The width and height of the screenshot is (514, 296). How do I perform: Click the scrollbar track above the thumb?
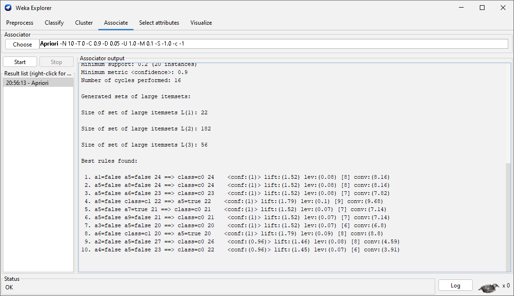pyautogui.click(x=508, y=114)
